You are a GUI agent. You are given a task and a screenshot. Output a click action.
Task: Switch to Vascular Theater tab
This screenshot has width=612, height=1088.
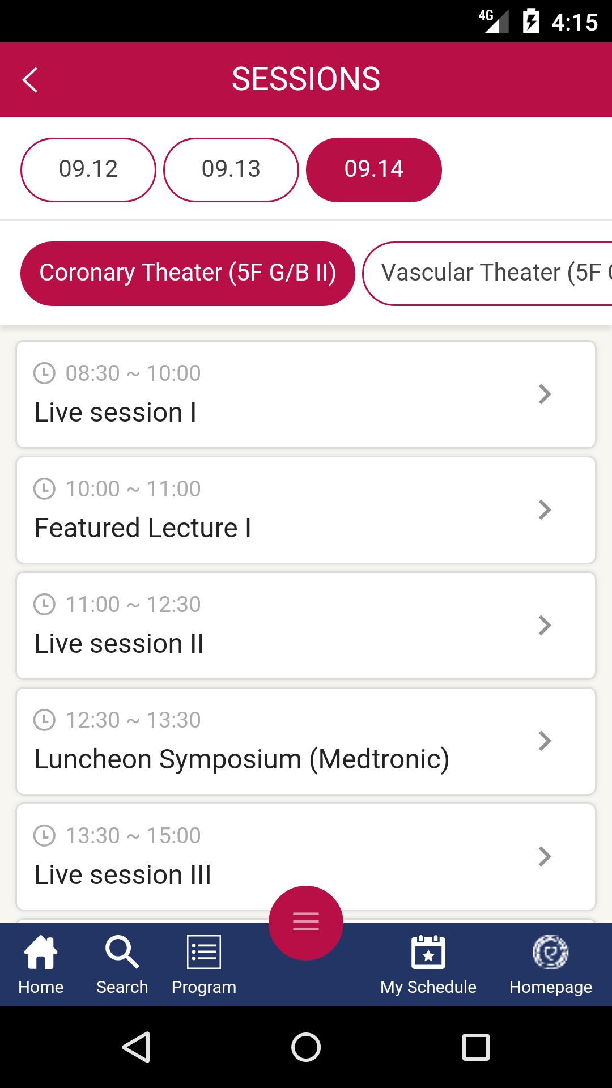point(487,274)
